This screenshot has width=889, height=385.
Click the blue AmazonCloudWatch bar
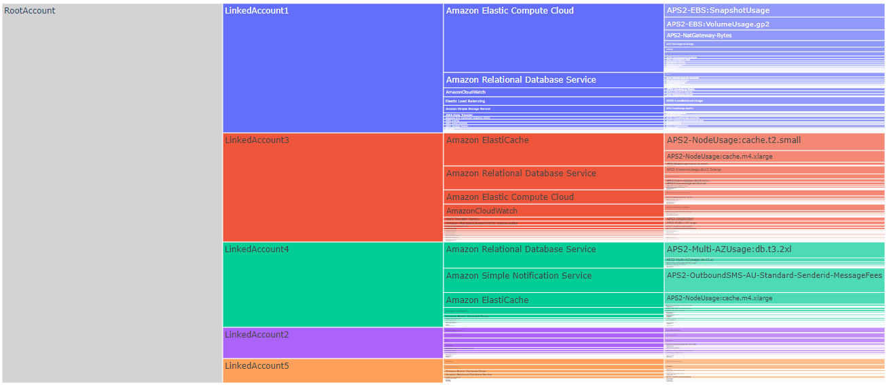click(554, 92)
